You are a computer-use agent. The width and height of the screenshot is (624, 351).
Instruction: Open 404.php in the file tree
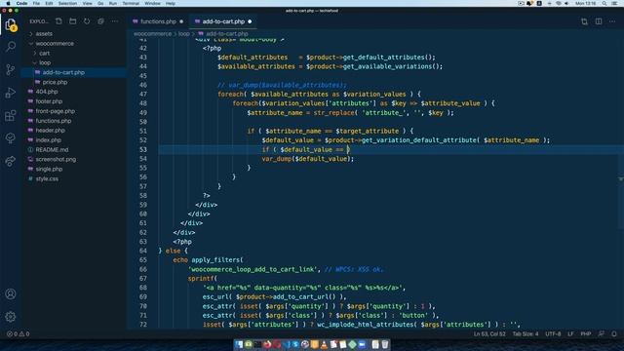click(x=47, y=92)
